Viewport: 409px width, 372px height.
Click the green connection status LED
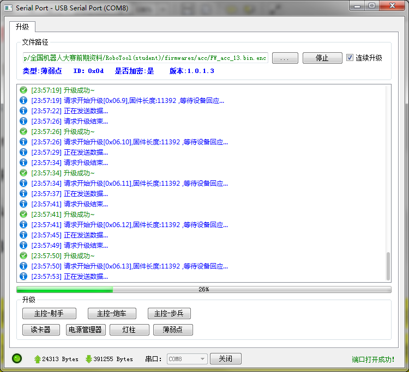17,358
